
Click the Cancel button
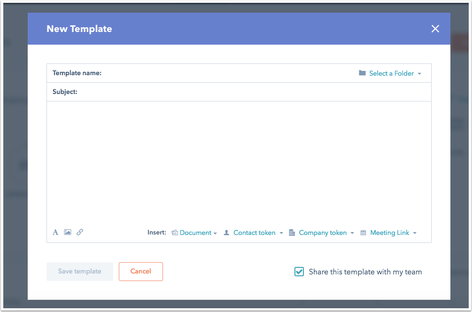(x=141, y=271)
